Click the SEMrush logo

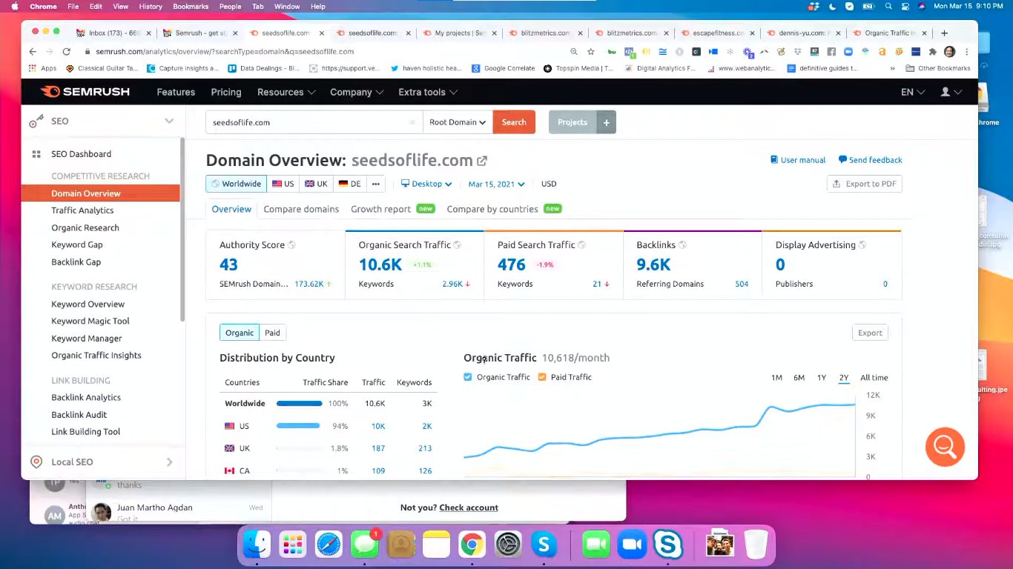85,91
